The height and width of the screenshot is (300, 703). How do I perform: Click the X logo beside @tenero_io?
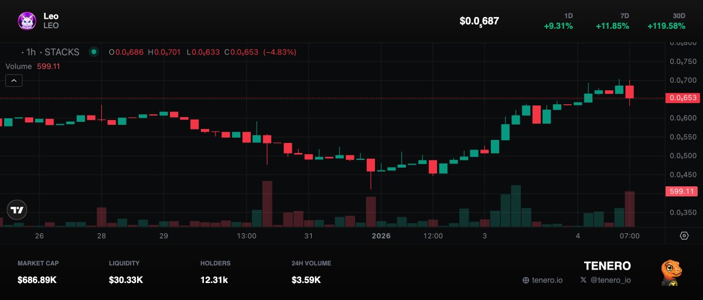point(583,280)
